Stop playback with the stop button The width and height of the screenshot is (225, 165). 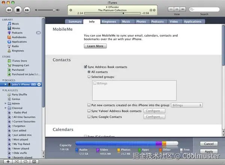coord(18,10)
